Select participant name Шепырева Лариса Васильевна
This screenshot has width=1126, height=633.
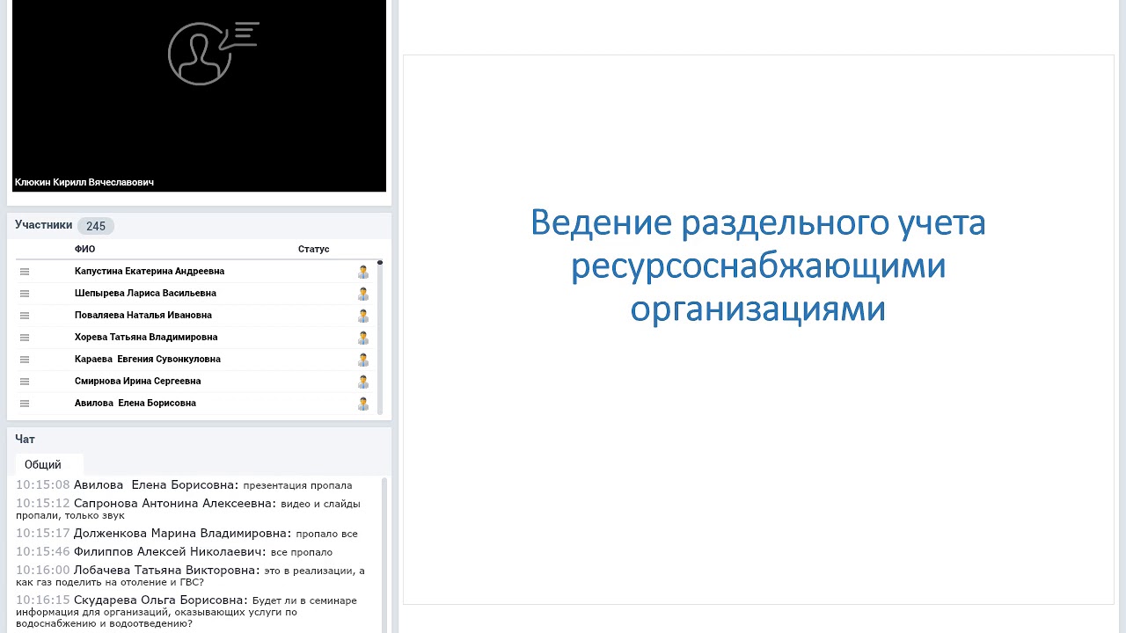click(145, 294)
